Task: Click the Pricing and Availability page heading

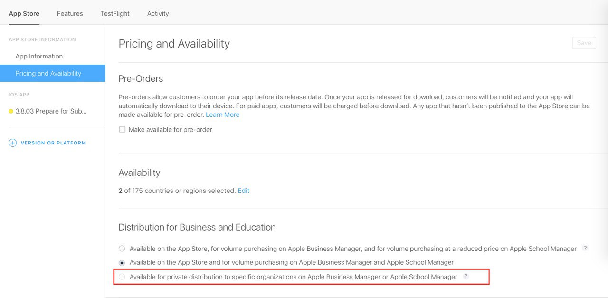Action: (174, 44)
